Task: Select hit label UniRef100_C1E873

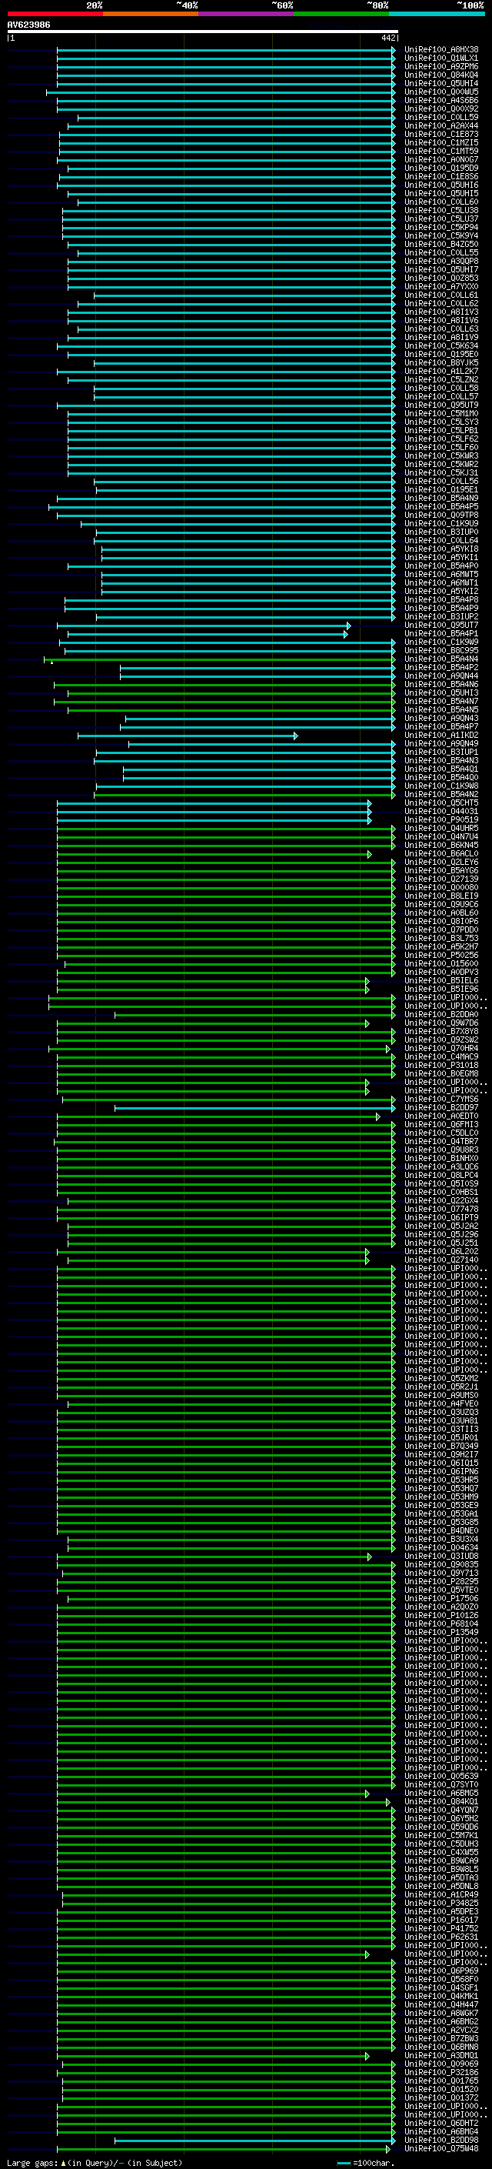Action: pyautogui.click(x=441, y=135)
